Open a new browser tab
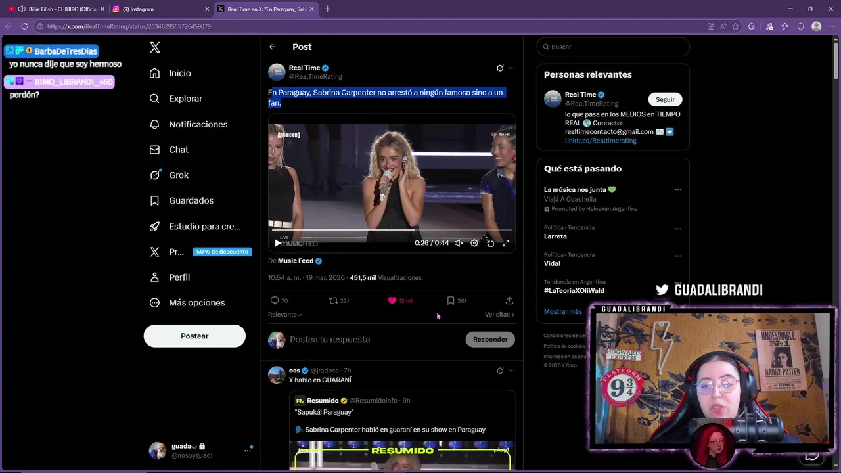841x473 pixels. coord(327,9)
